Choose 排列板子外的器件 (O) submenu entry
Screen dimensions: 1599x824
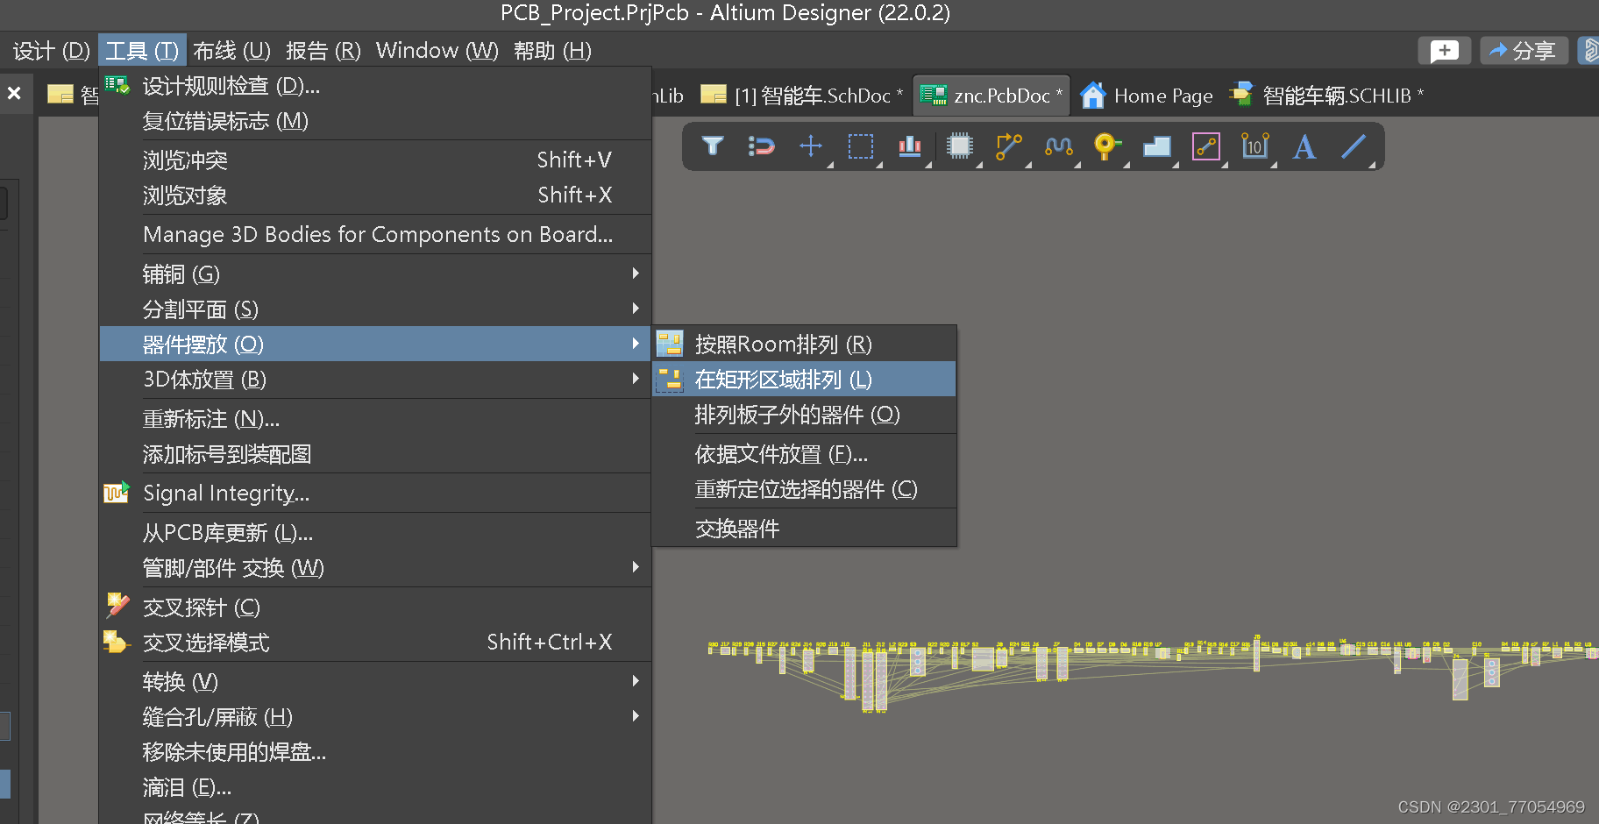coord(804,415)
